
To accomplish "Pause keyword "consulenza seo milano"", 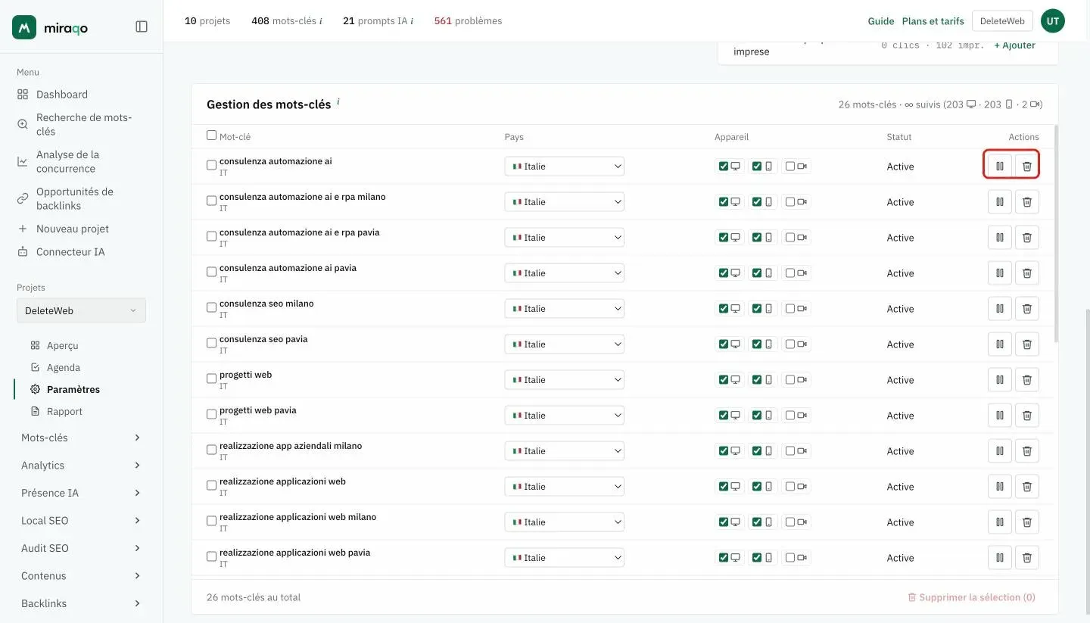I will [999, 309].
